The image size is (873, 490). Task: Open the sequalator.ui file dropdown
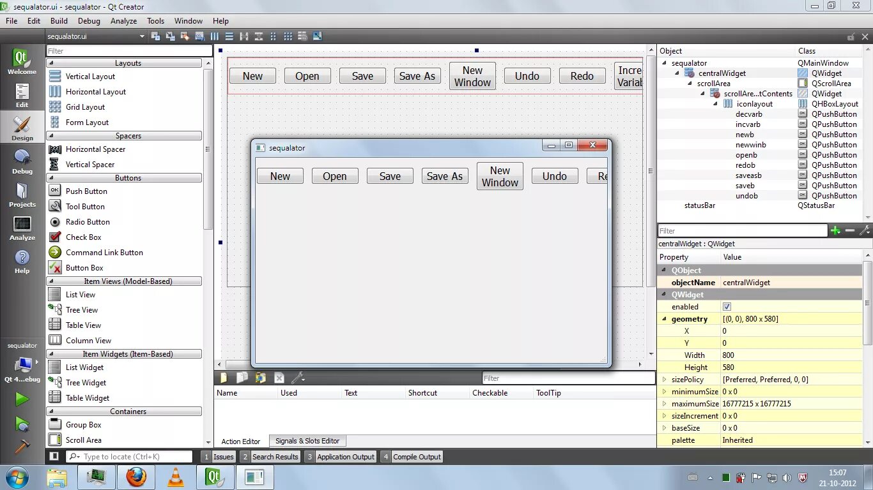coord(97,36)
